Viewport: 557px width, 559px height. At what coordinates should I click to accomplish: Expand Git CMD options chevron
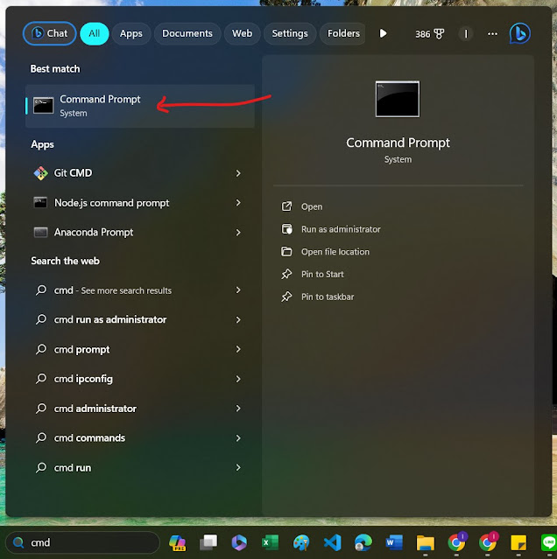(x=238, y=173)
